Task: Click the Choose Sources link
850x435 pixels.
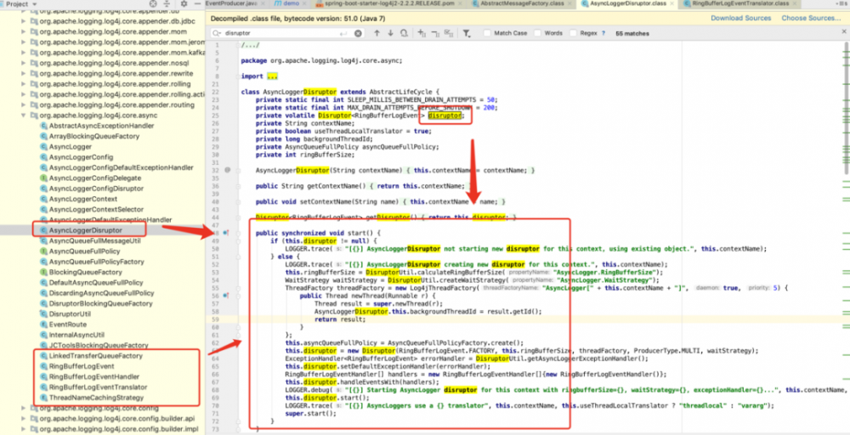Action: pos(811,18)
